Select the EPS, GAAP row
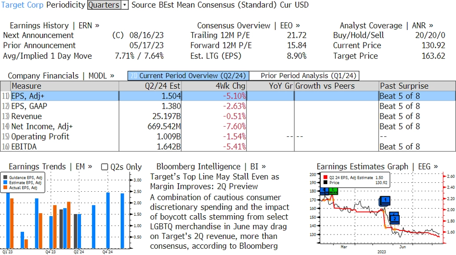 click(228, 106)
